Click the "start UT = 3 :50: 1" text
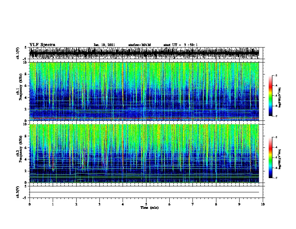This screenshot has height=229, width=296. (x=181, y=45)
